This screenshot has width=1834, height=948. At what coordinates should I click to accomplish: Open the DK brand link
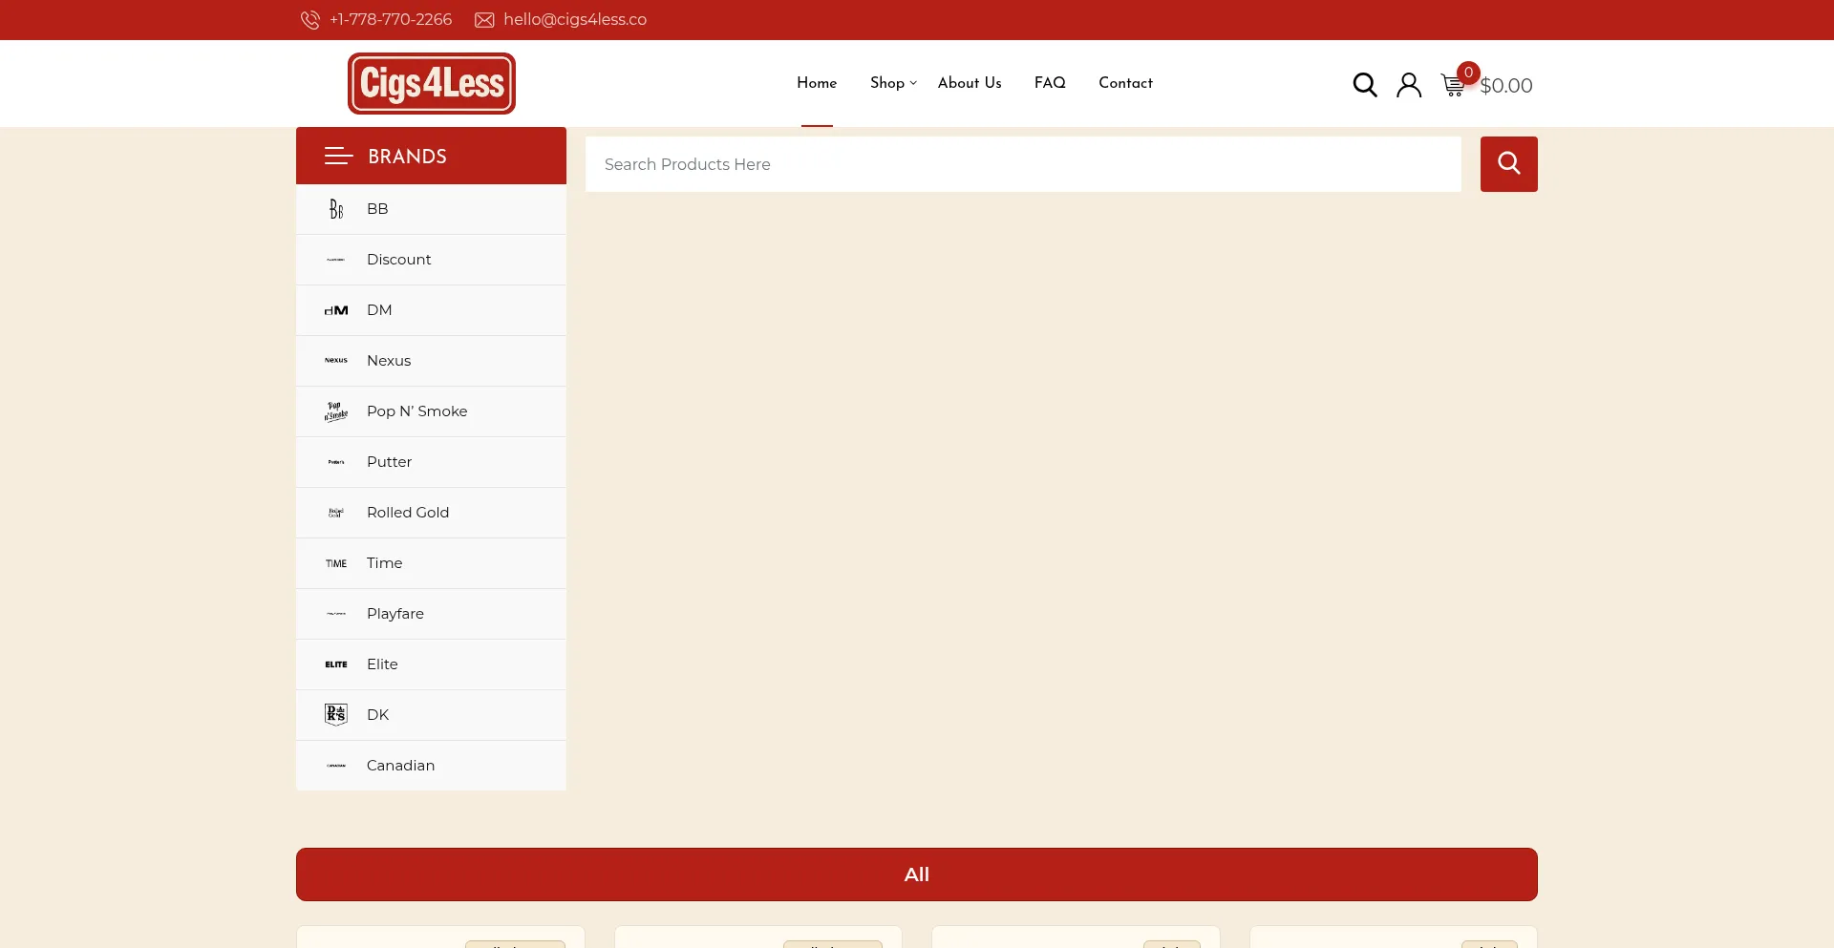tap(378, 715)
